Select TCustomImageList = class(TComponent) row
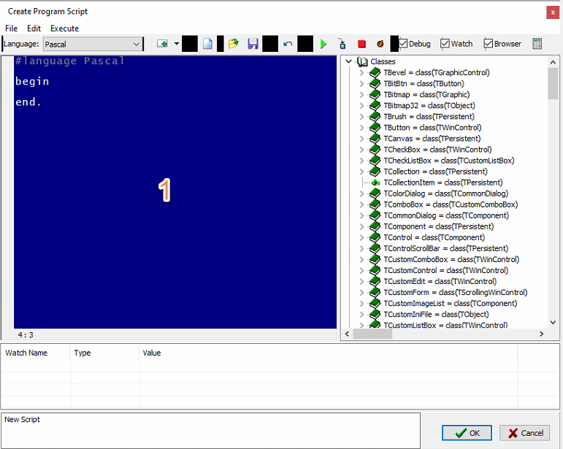 click(x=451, y=303)
